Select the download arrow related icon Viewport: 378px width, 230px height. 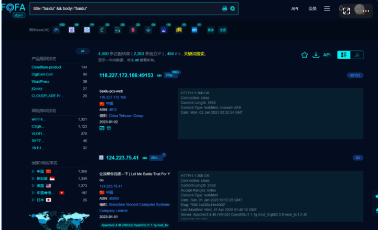pos(148,30)
